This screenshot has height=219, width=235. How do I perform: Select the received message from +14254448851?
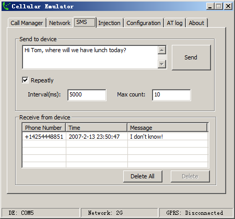115,137
